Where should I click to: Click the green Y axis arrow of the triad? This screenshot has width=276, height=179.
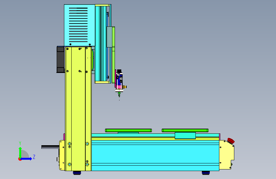tap(20, 153)
